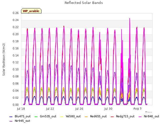Click the red Redg715_out legend color marker
The width and height of the screenshot is (168, 126).
pos(112,117)
